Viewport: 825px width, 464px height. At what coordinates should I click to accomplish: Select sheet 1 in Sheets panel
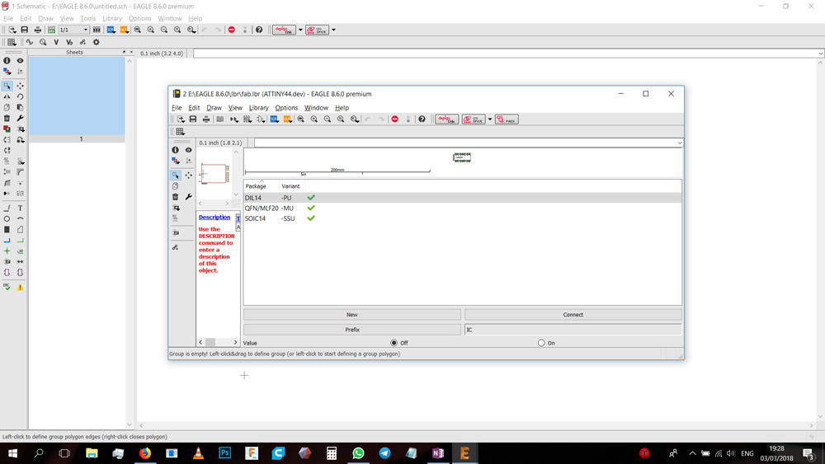click(77, 100)
